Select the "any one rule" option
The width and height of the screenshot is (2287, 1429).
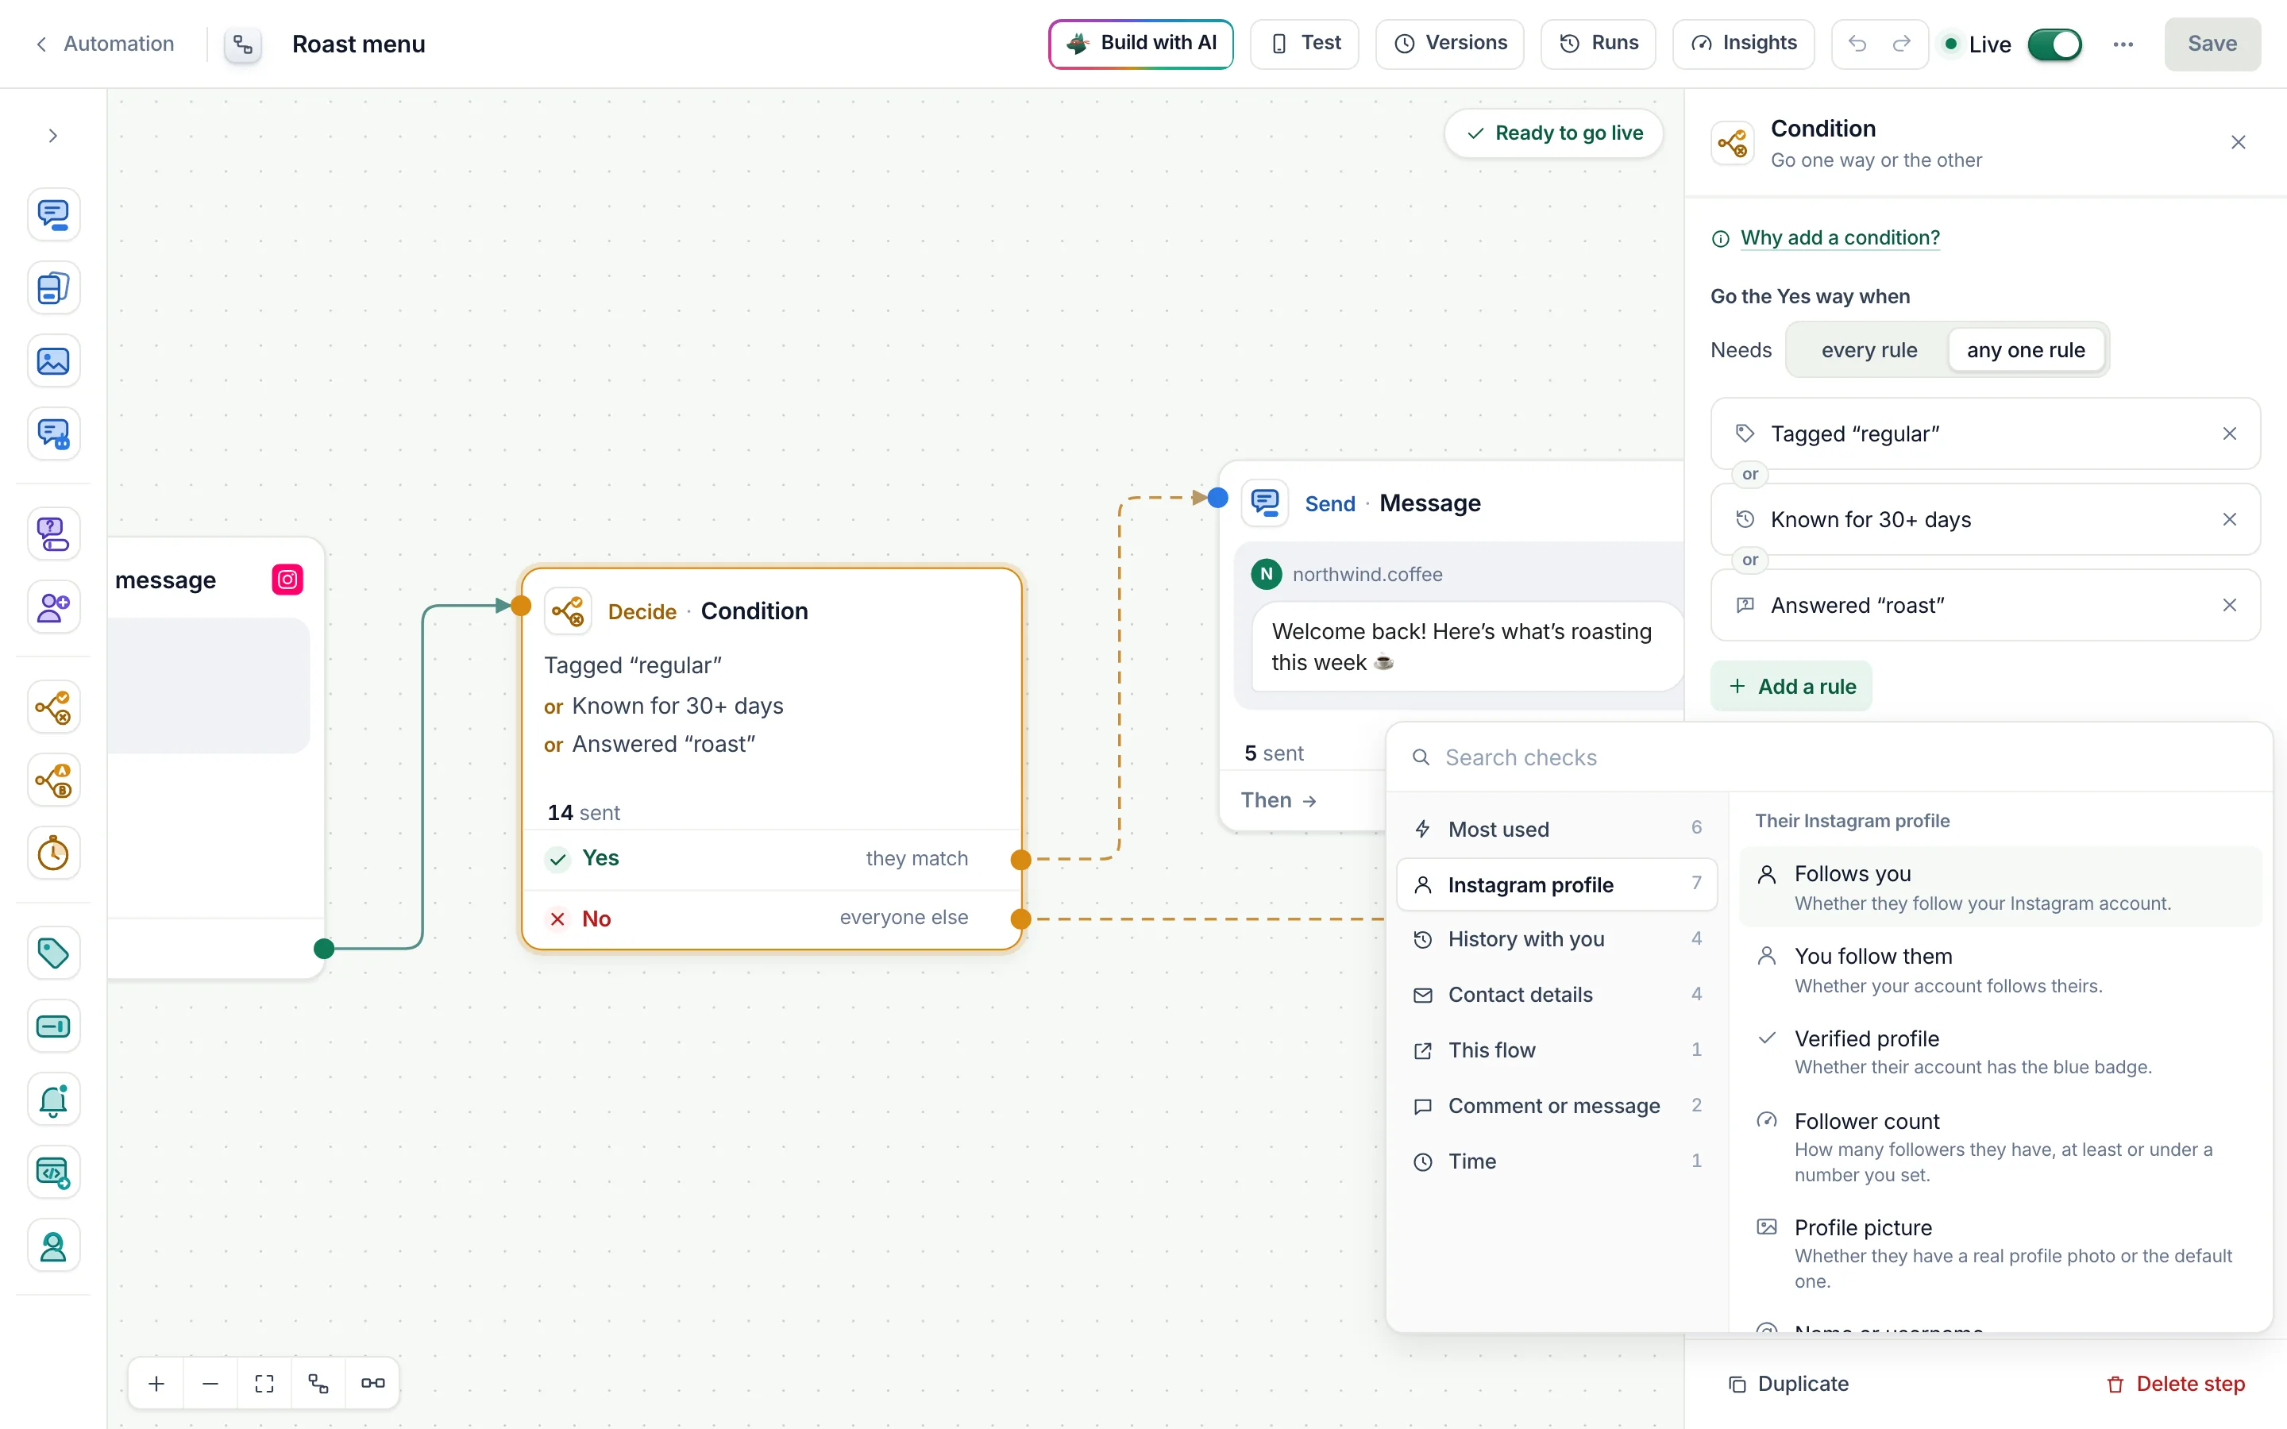(x=2025, y=349)
